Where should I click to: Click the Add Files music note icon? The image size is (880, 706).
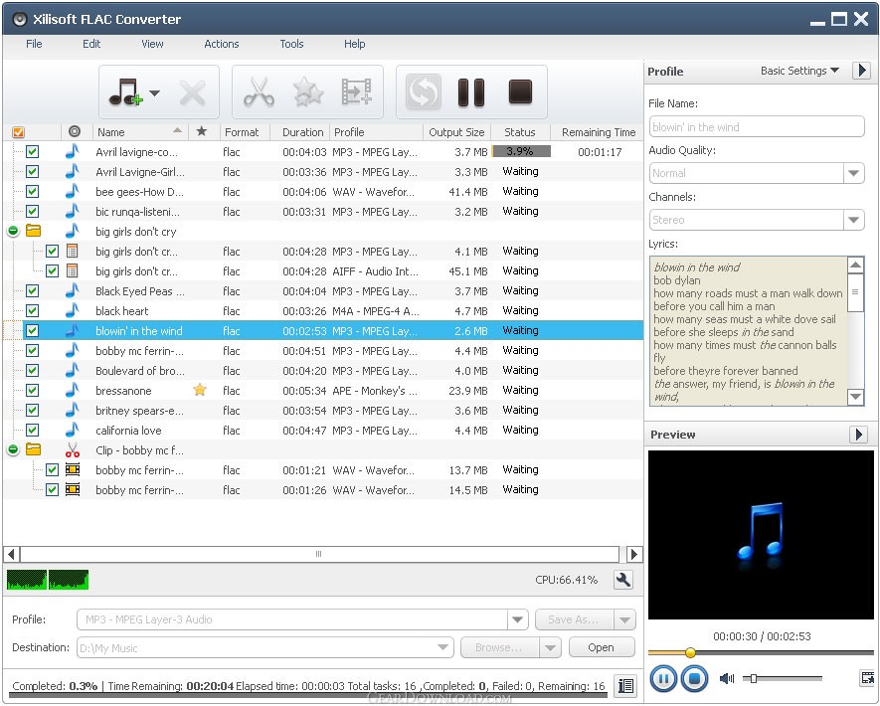pos(124,92)
